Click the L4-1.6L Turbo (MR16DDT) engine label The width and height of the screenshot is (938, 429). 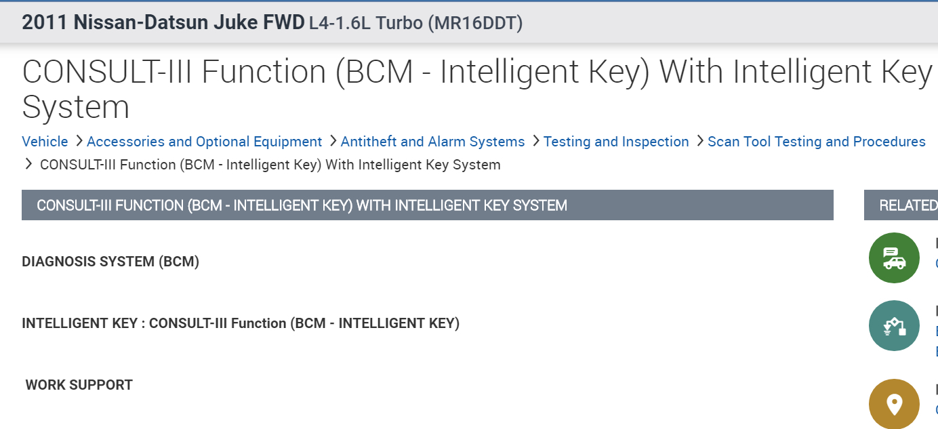click(415, 23)
